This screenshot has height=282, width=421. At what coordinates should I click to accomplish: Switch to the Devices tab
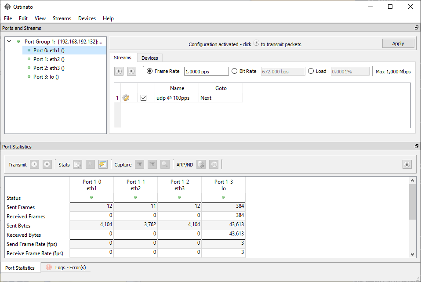click(150, 58)
